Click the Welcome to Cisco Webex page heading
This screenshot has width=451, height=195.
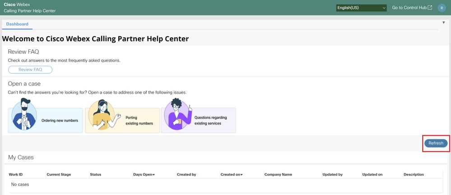coord(96,39)
